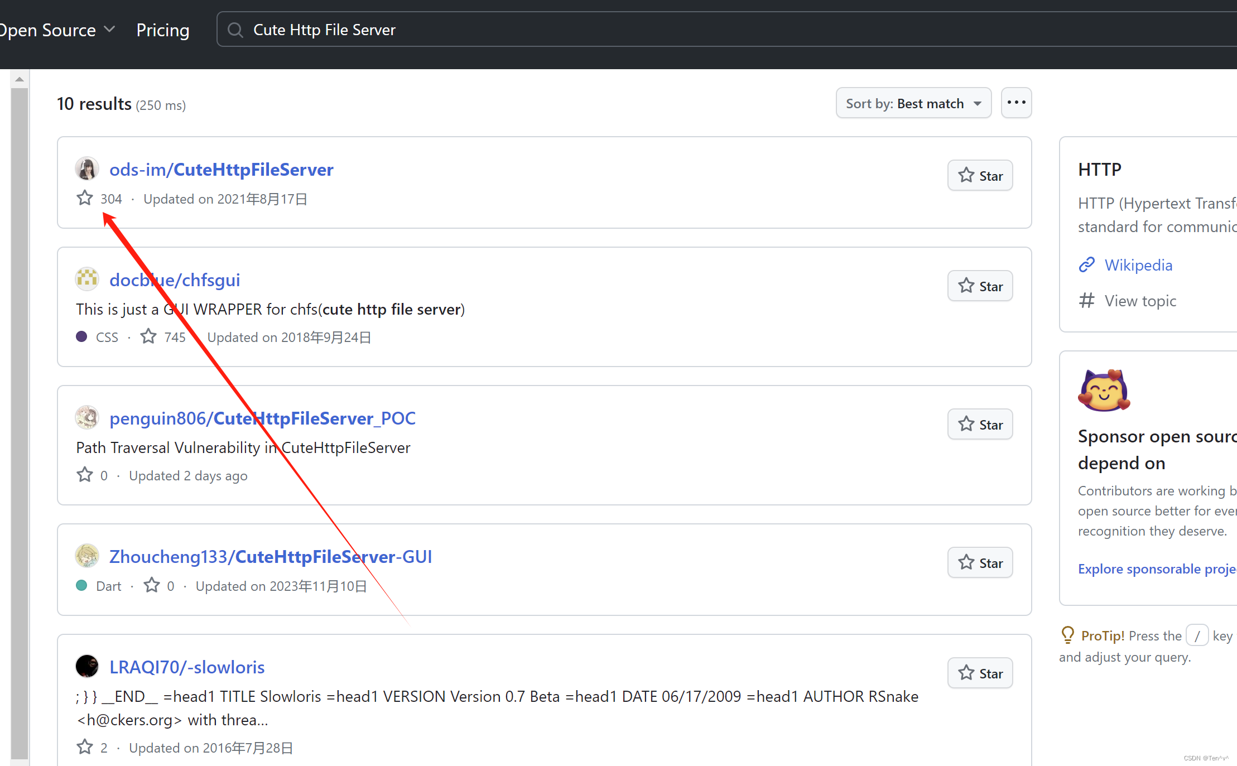Click the sponsor mascot heart image

pos(1104,390)
